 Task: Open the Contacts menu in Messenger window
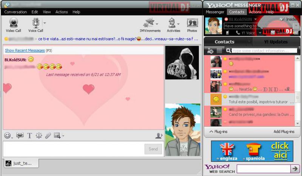[x=237, y=12]
